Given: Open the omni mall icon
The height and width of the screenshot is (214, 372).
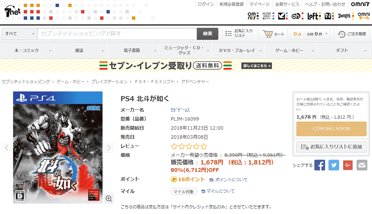Looking at the screenshot, I should click(364, 16).
